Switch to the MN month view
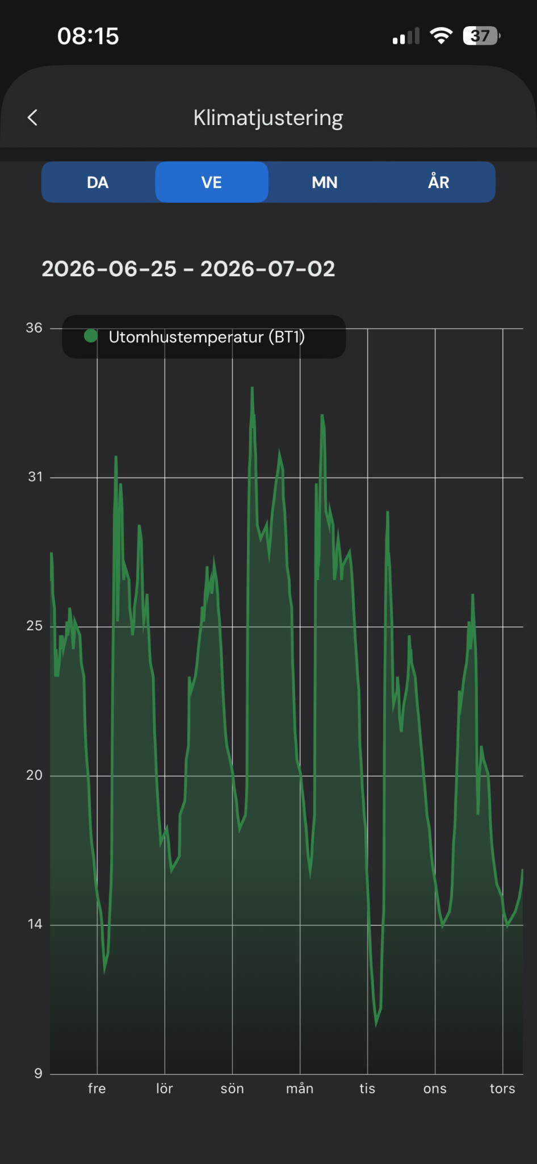 pos(325,182)
